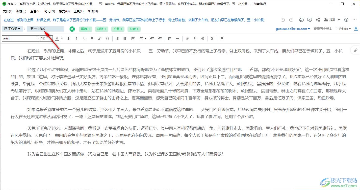The image size is (360, 190).
Task: Click the Undo arrow icon
Action: [x=283, y=20]
